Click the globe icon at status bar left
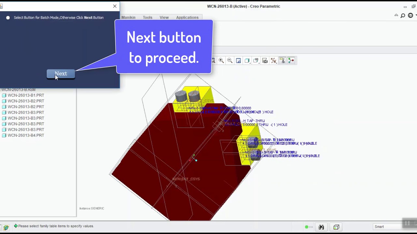This screenshot has height=234, width=417. [6, 227]
